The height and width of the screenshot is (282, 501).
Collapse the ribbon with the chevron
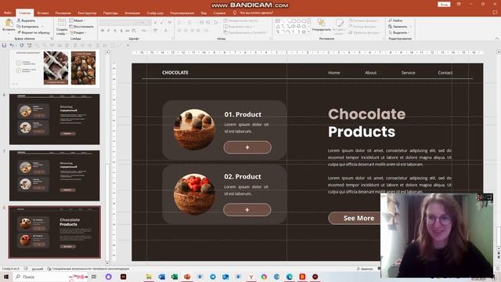[x=497, y=38]
